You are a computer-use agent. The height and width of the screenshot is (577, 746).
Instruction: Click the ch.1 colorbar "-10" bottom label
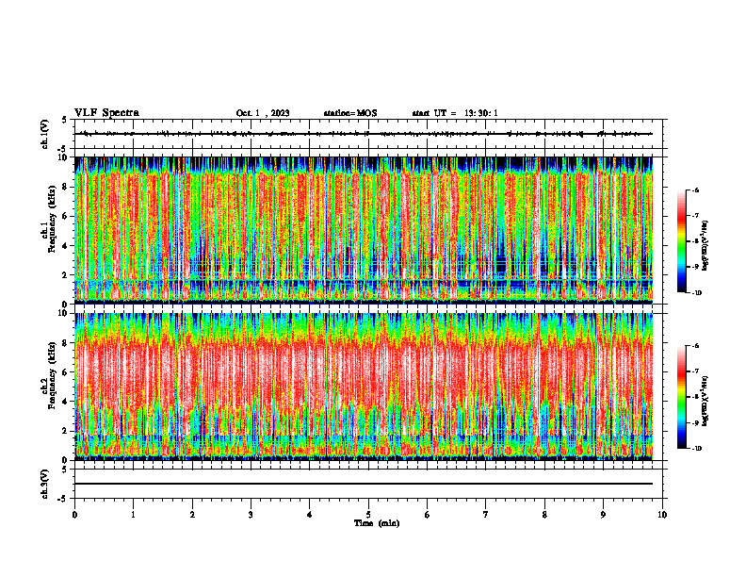coord(696,293)
